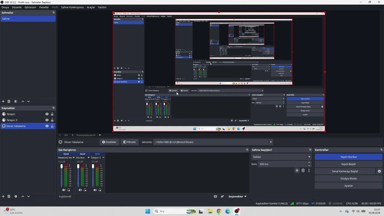
Task: Adjust the Mic/Aux volume slider
Action: (x=78, y=166)
